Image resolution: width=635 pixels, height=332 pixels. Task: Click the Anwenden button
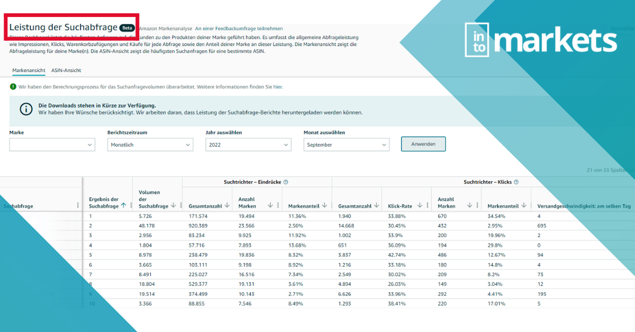423,144
